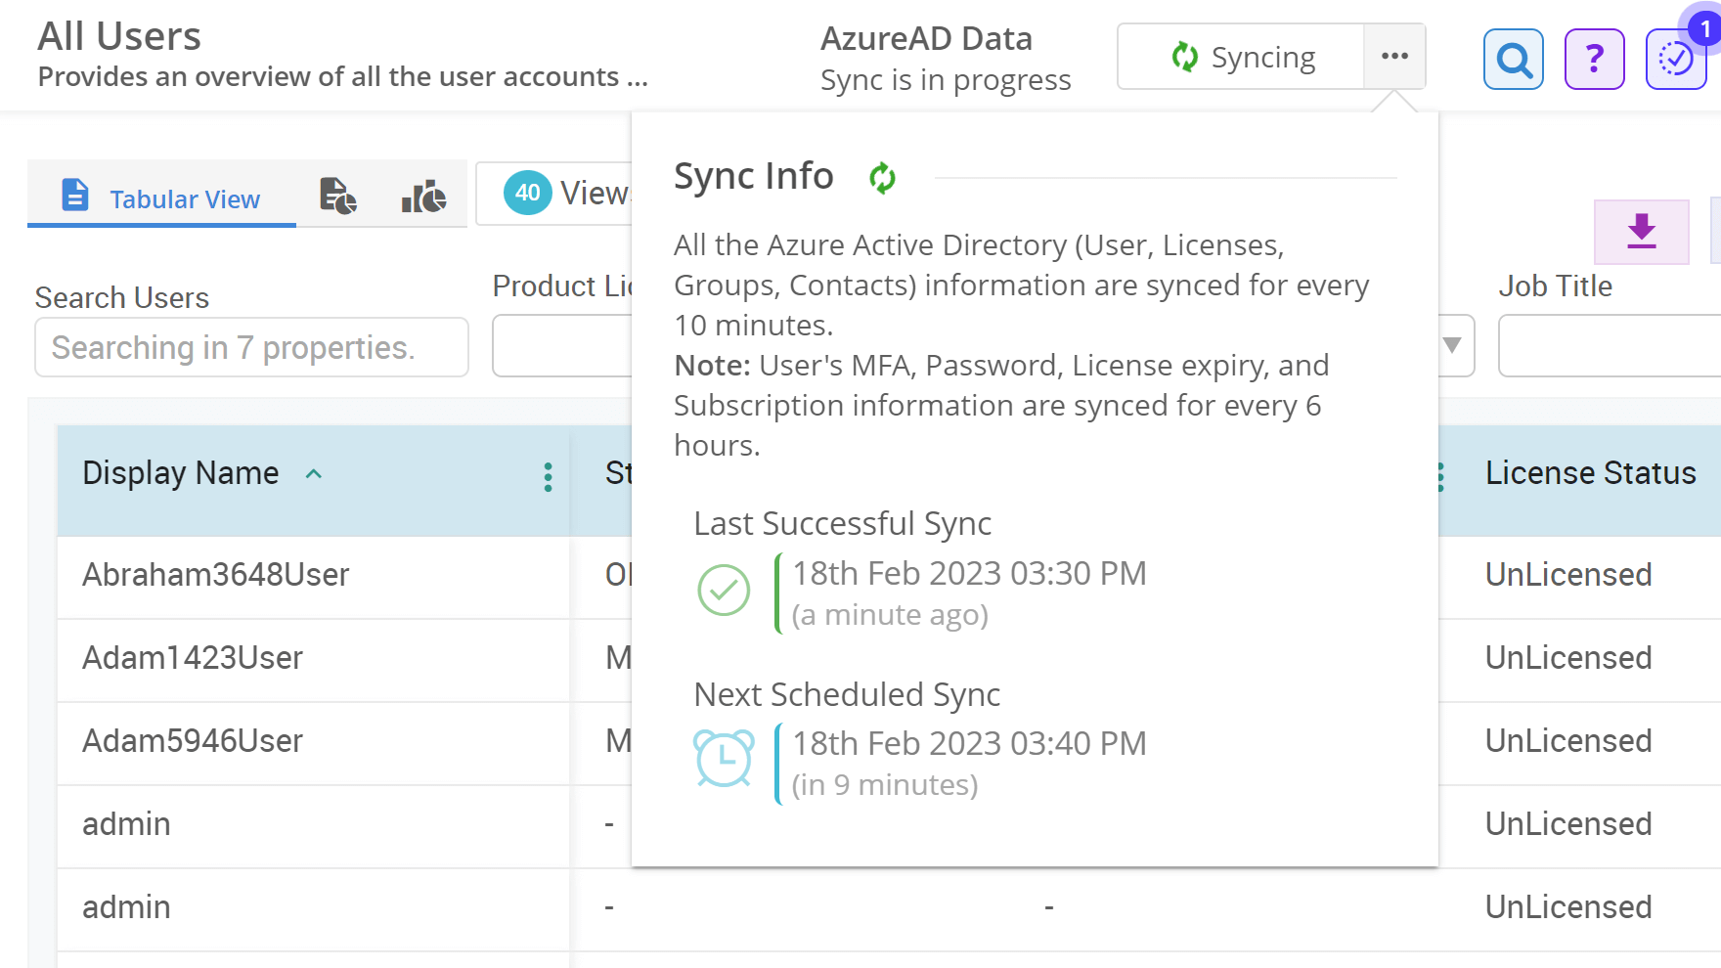Screen dimensions: 1721x968
Task: Switch to the scheduled report view icon
Action: [x=338, y=197]
